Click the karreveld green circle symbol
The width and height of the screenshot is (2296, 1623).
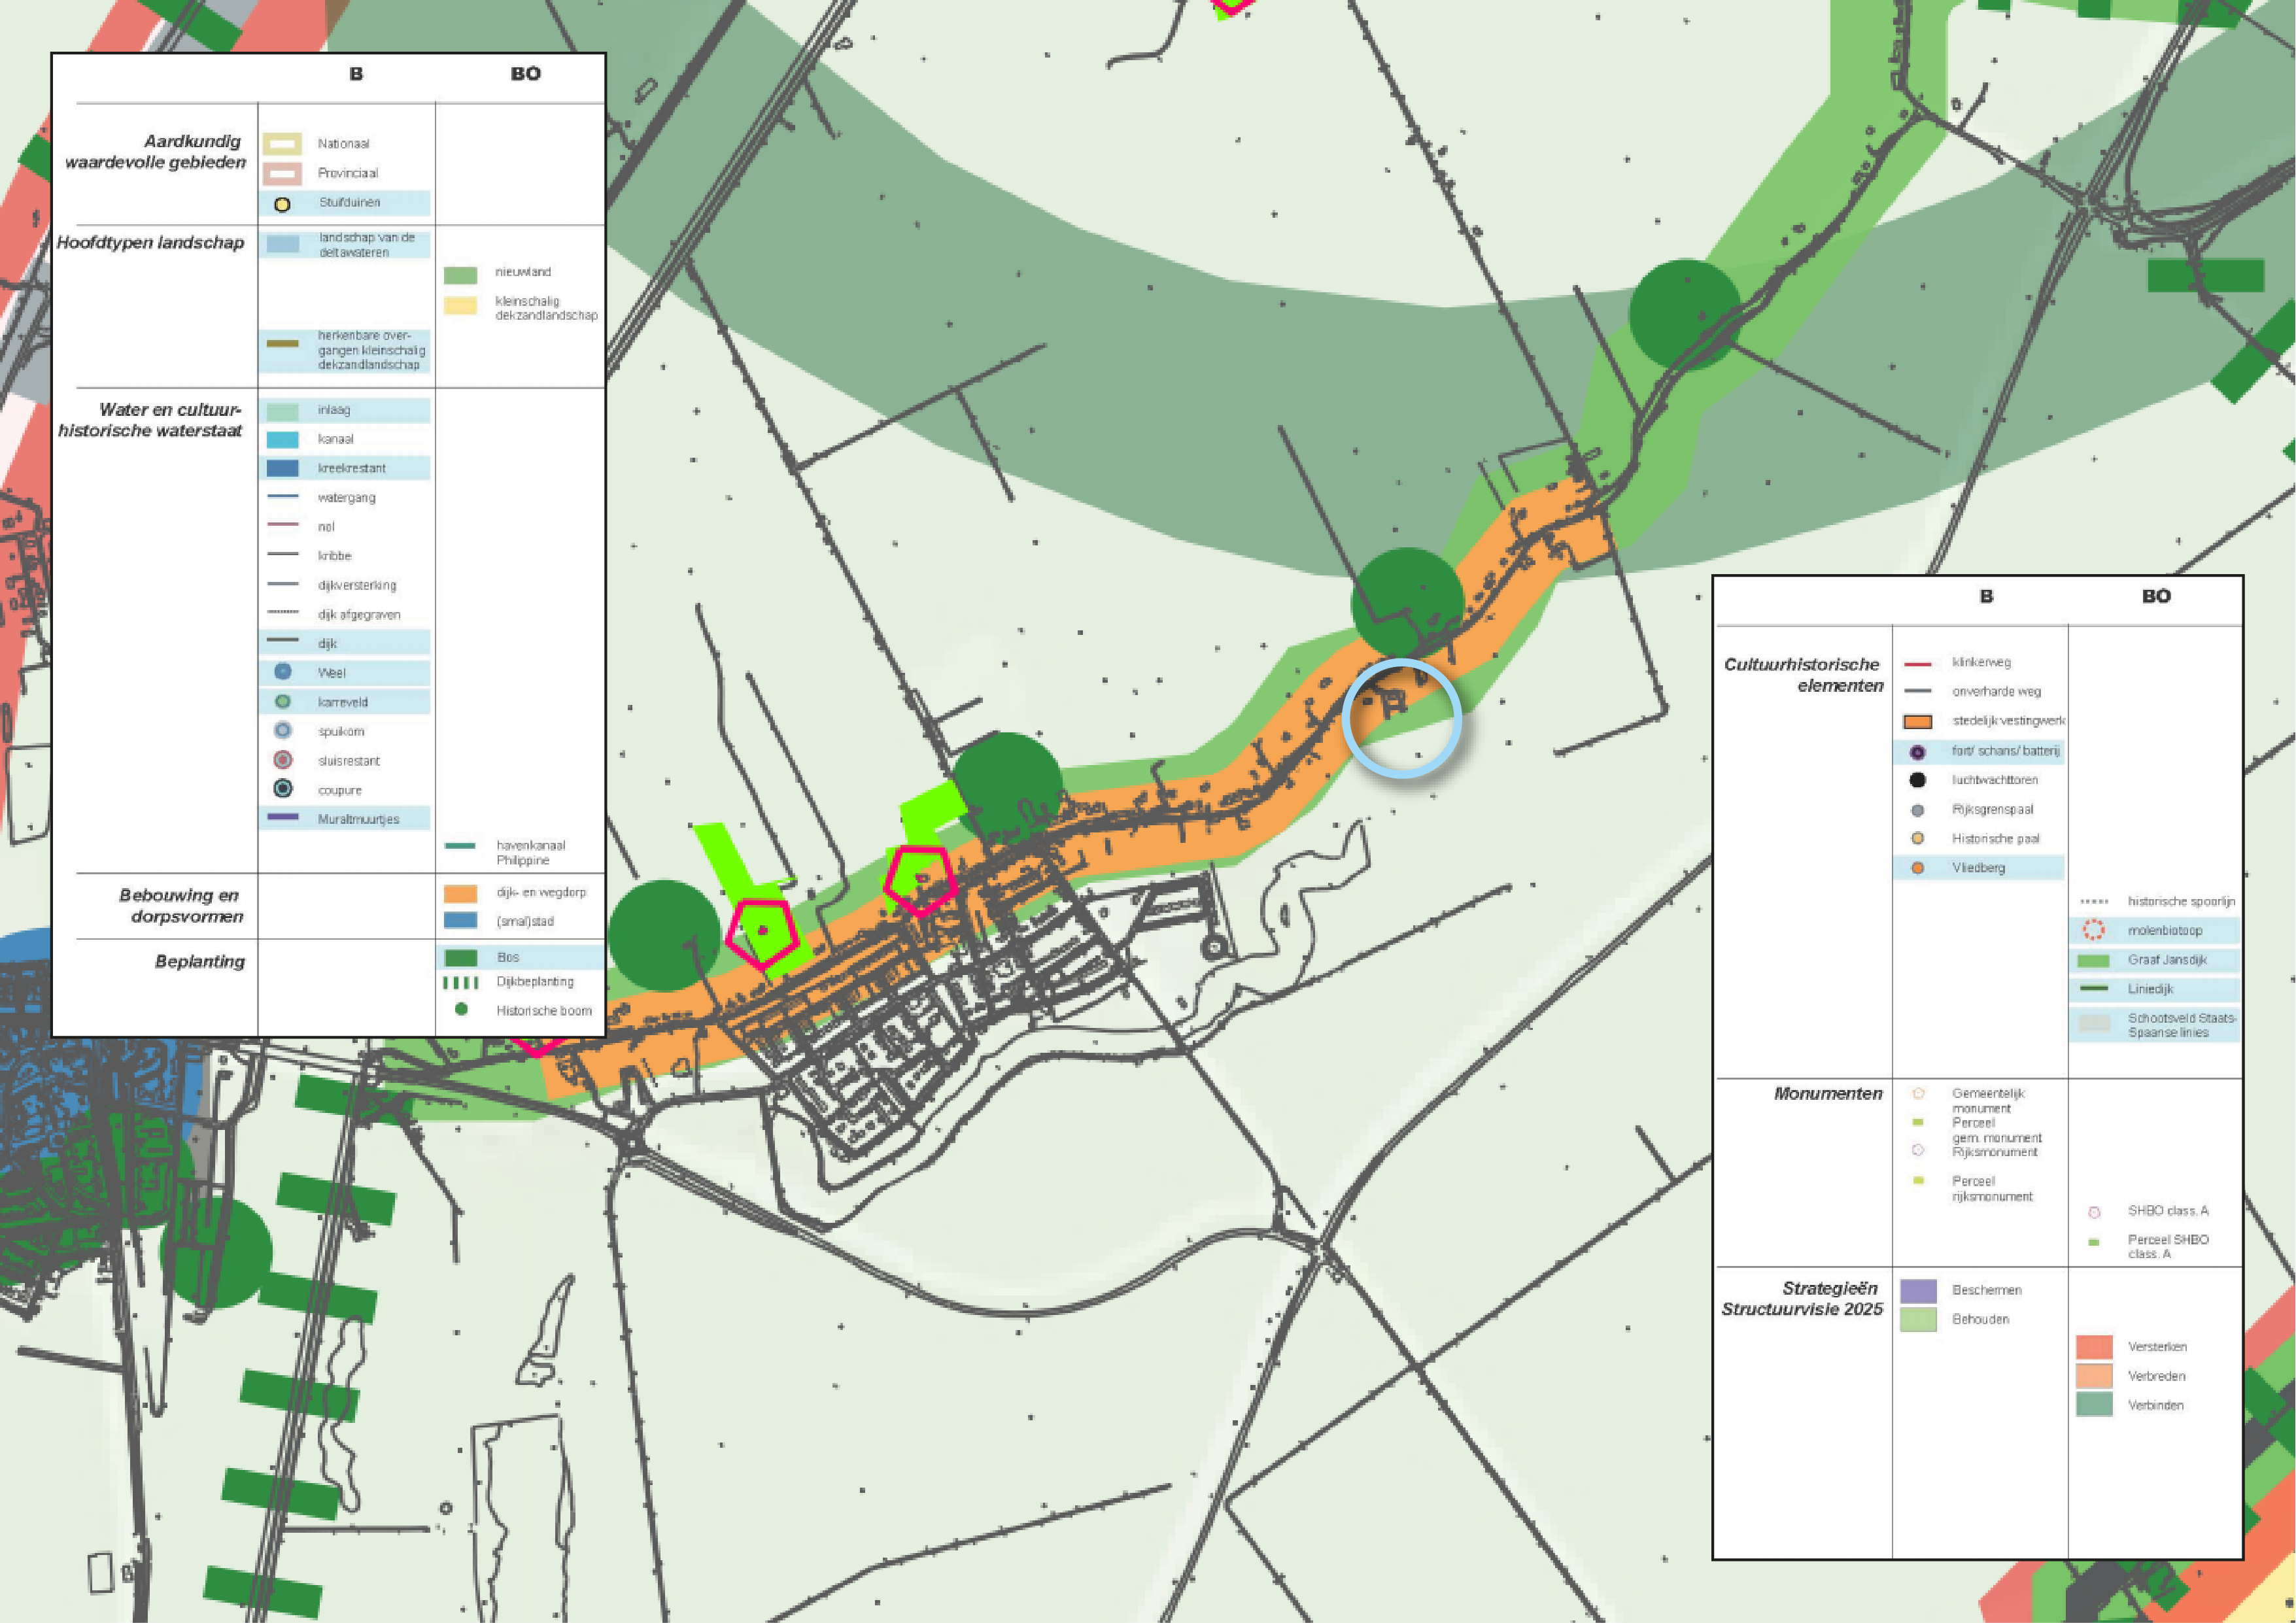tap(283, 702)
